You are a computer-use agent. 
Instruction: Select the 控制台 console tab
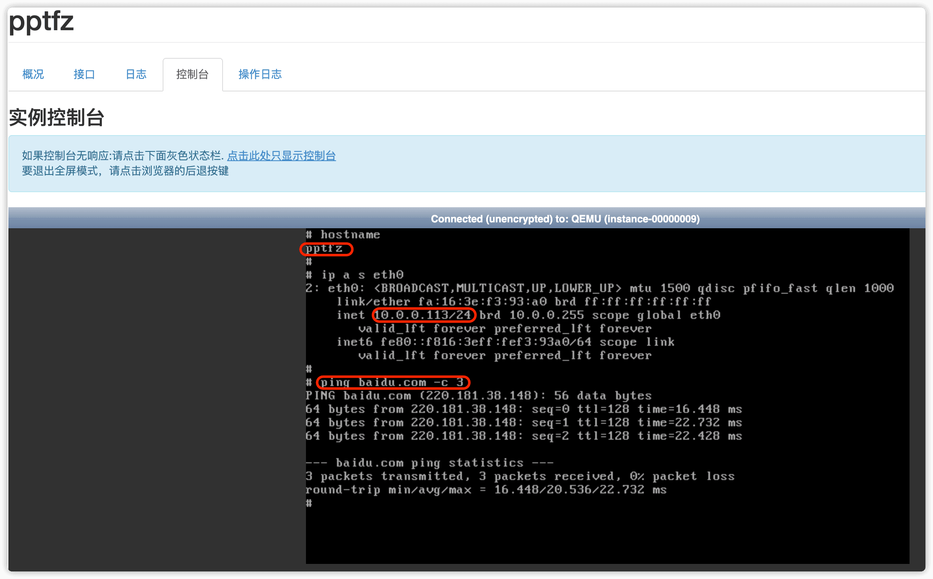[x=192, y=74]
